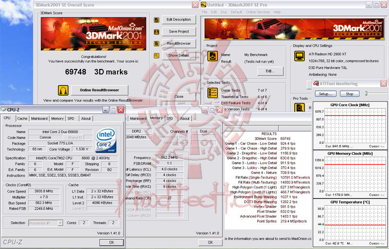
Task: Click the ATITool Monitoring title icon
Action: pyautogui.click(x=316, y=83)
